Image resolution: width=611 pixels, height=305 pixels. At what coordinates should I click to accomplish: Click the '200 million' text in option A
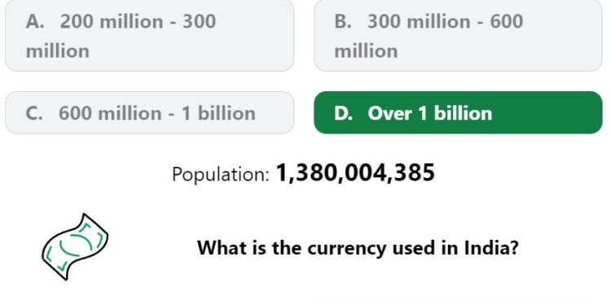(x=112, y=21)
